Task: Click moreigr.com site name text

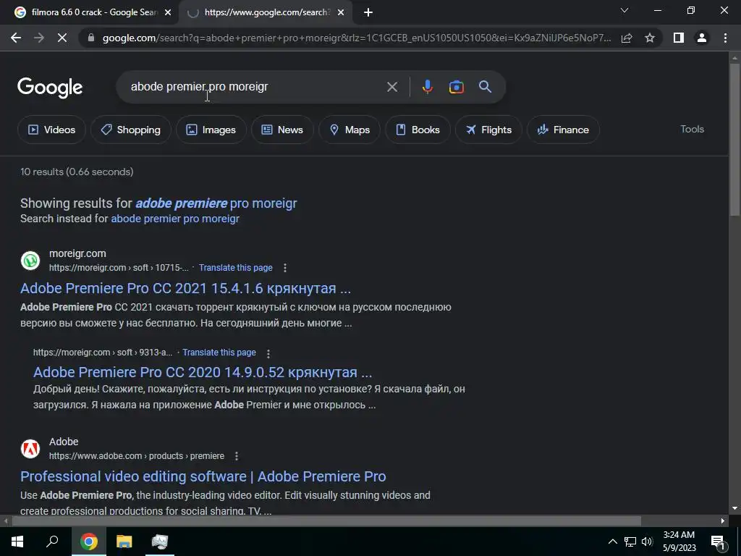Action: coord(77,254)
